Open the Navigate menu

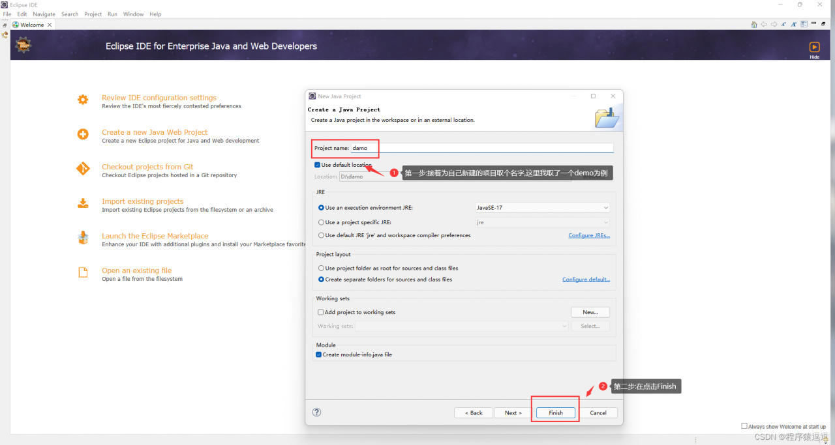click(44, 14)
